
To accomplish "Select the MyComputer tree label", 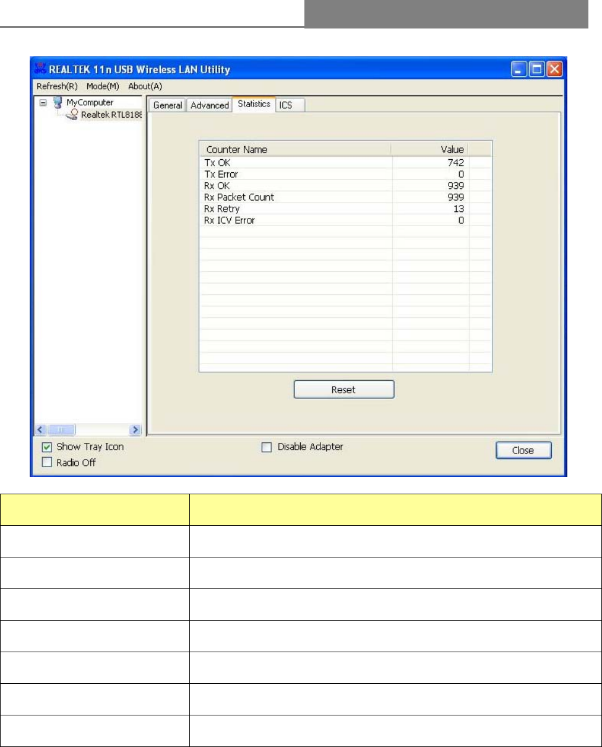I will click(90, 102).
